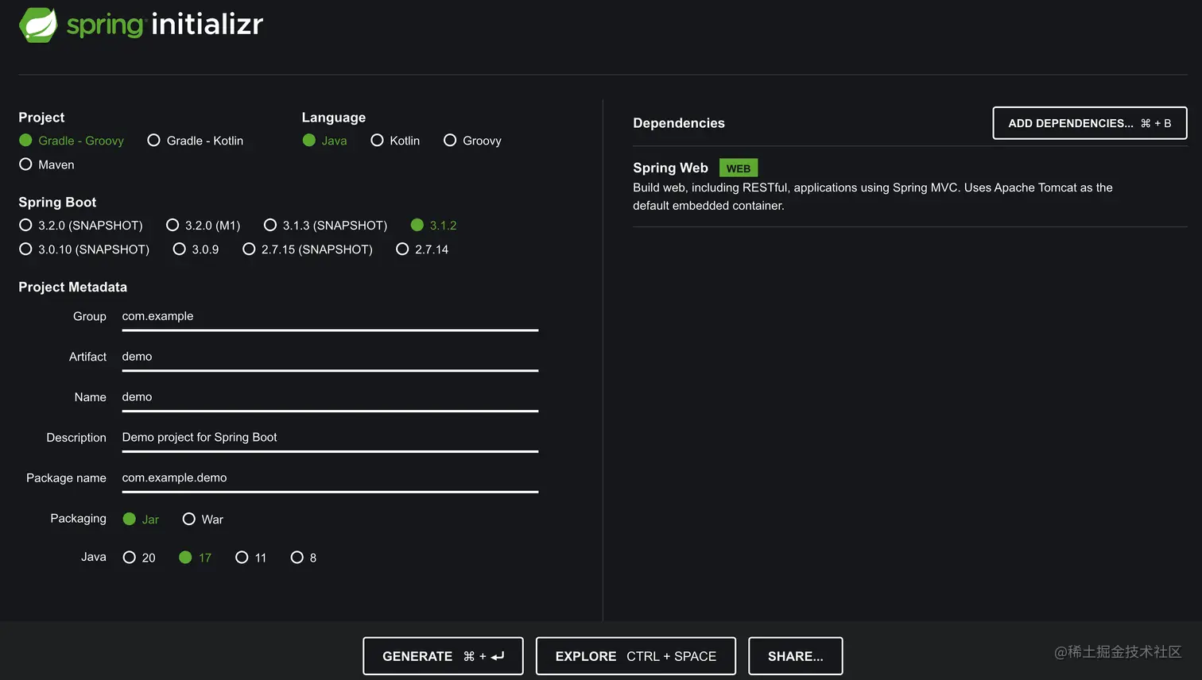Image resolution: width=1202 pixels, height=680 pixels.
Task: Edit the Description field
Action: pos(330,438)
